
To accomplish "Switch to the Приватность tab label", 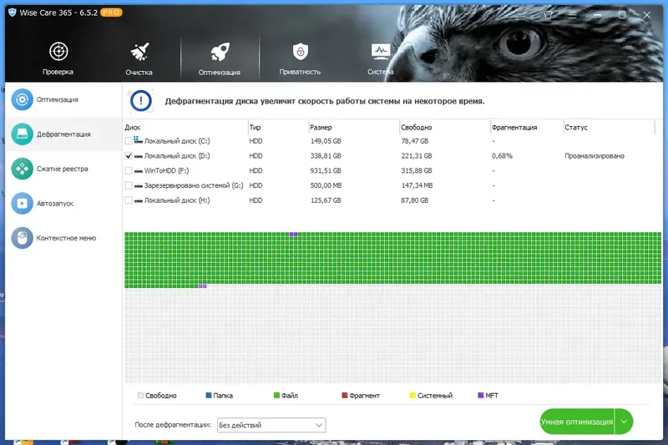I will pyautogui.click(x=300, y=72).
